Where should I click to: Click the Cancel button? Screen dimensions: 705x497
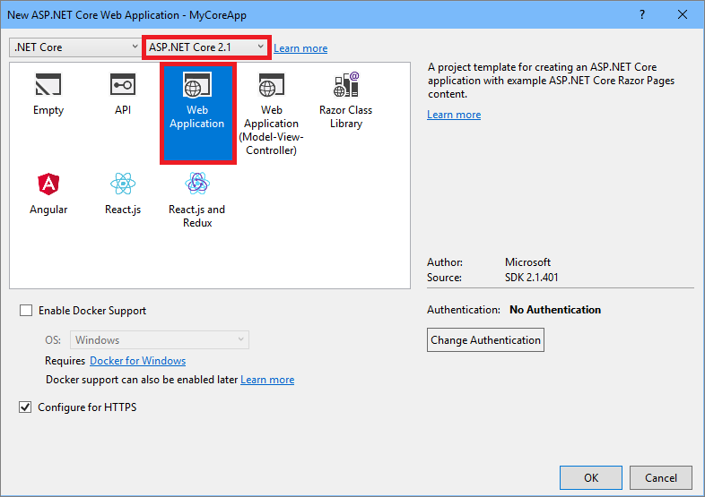click(x=661, y=477)
